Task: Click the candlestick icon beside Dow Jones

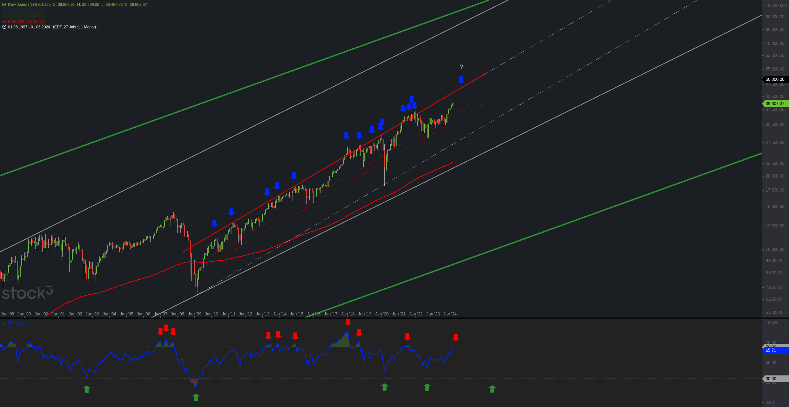Action: coord(4,5)
